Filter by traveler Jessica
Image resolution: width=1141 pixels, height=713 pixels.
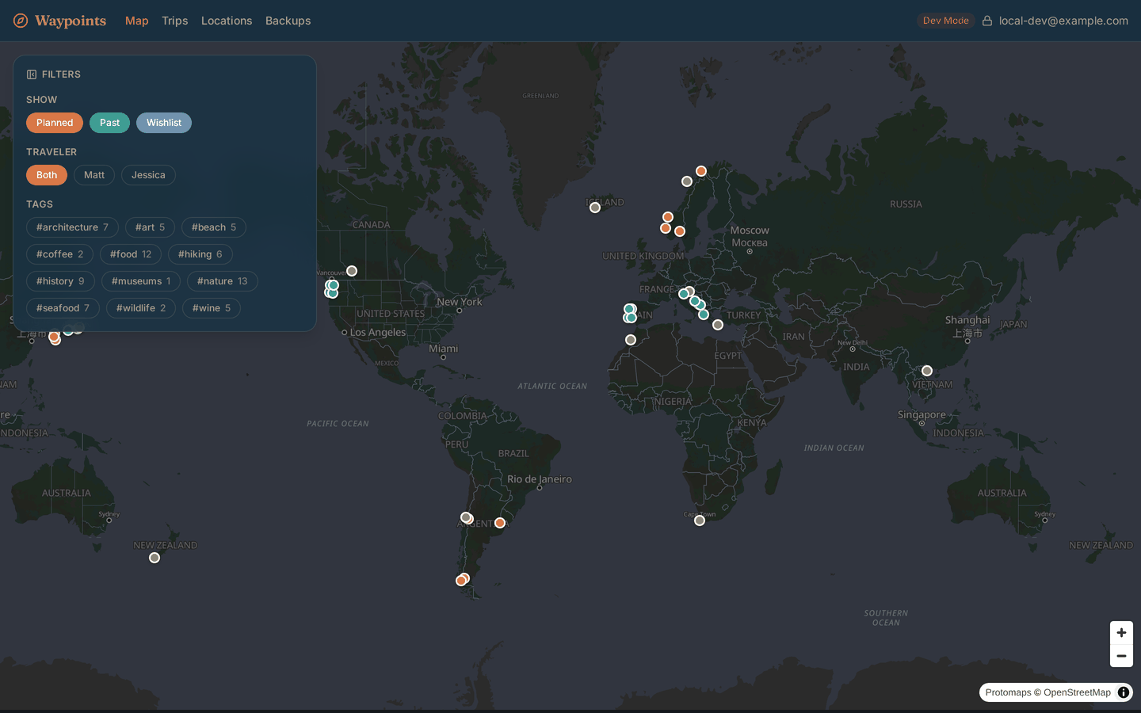148,175
